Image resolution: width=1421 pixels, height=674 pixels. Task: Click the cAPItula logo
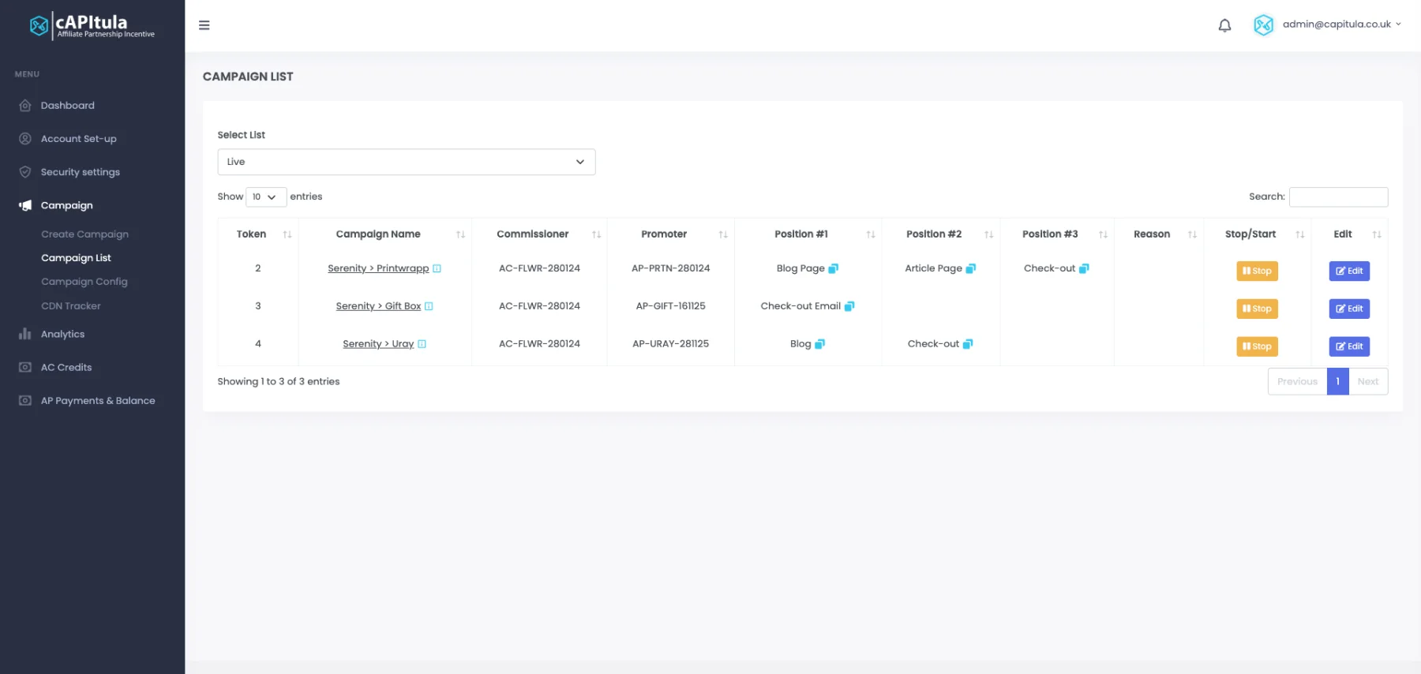point(92,25)
